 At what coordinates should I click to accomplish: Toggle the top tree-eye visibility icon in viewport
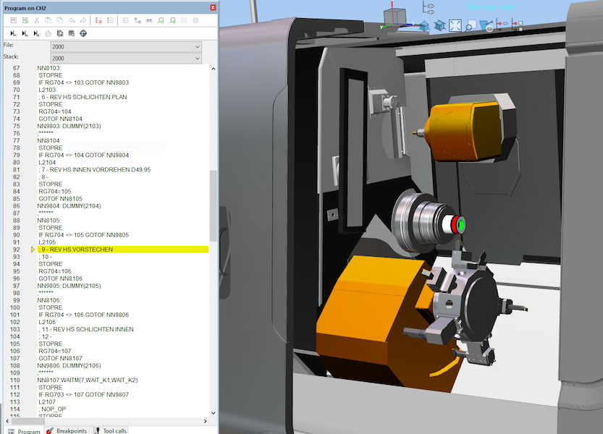pyautogui.click(x=429, y=7)
